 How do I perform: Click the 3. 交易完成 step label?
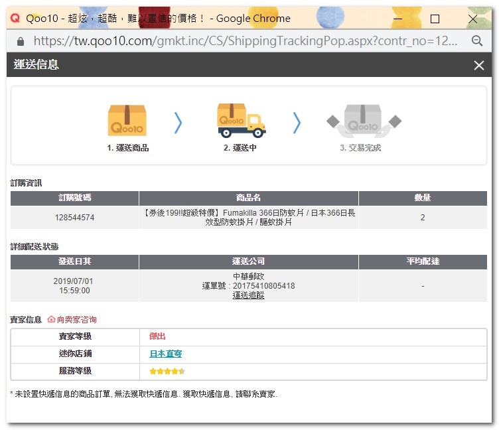click(360, 148)
